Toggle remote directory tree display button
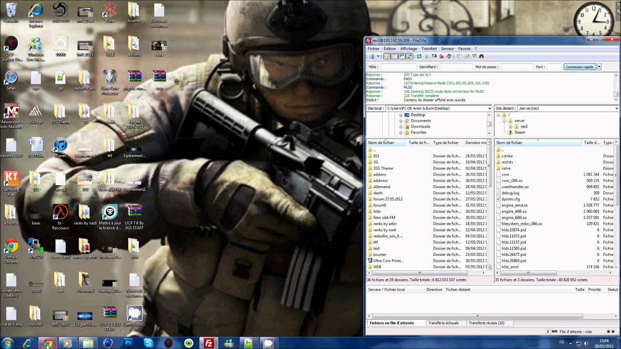 [x=402, y=56]
